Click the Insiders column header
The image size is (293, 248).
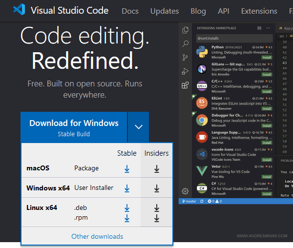tap(156, 153)
